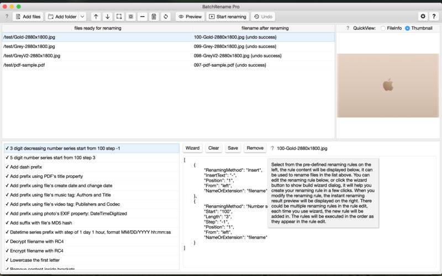442x276 pixels.
Task: Click the question mark beside the Remove button
Action: [272, 148]
